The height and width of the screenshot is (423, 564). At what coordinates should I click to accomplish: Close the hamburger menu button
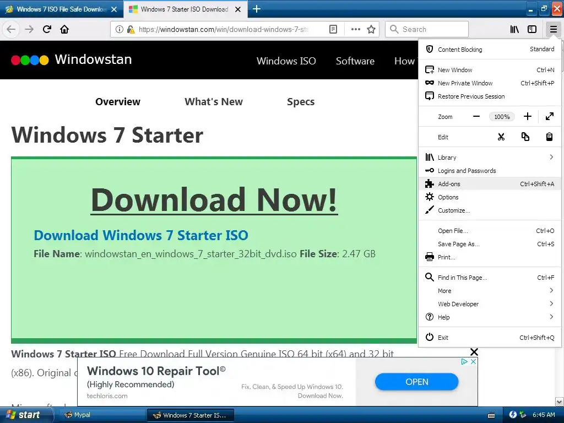553,29
